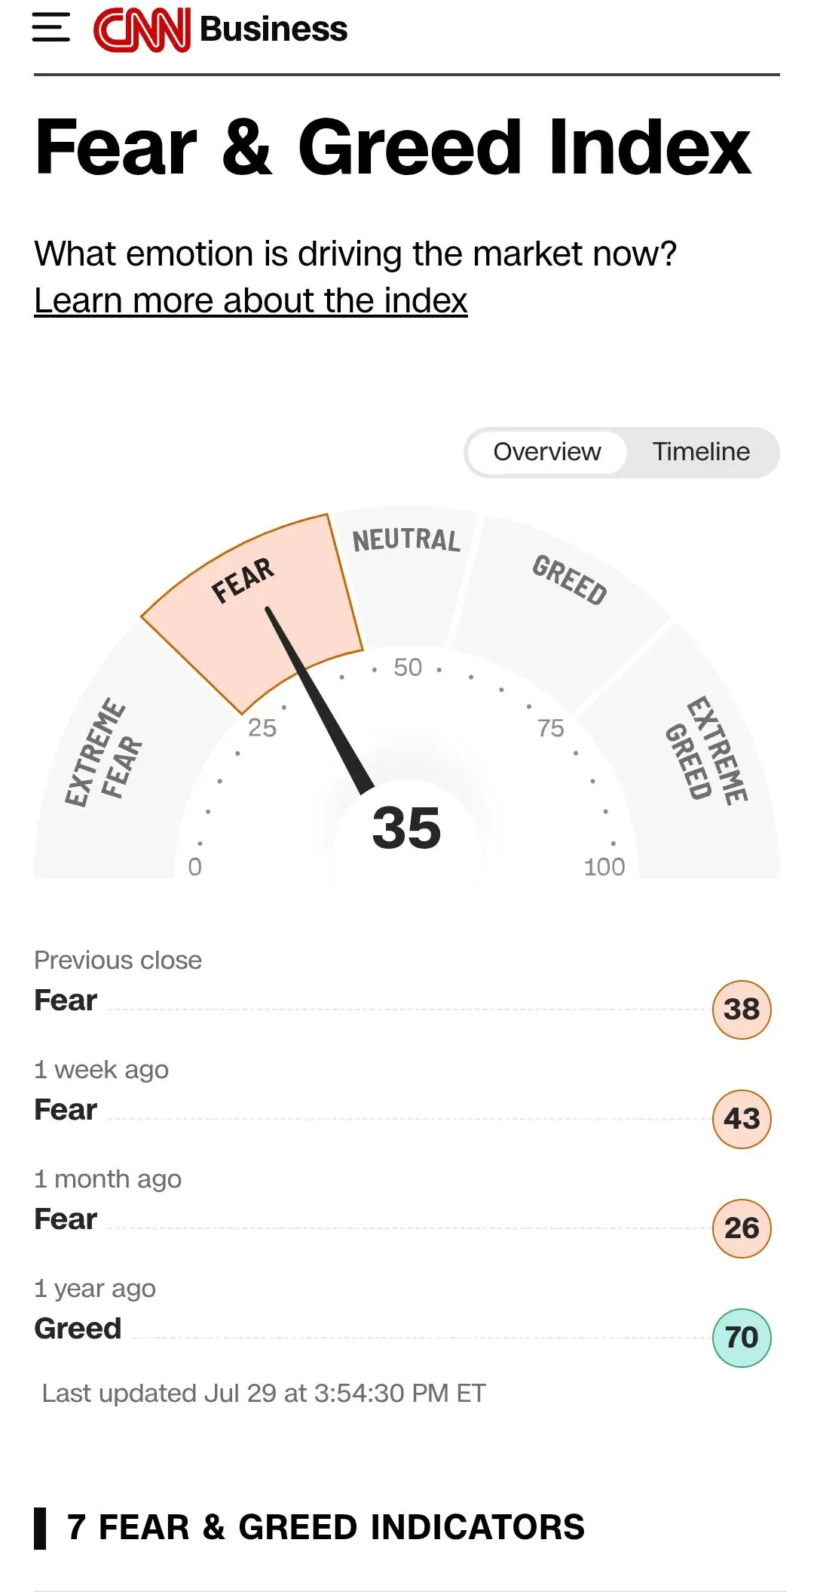Open the hamburger menu icon
Viewport: 814px width, 1592px height.
coord(51,28)
